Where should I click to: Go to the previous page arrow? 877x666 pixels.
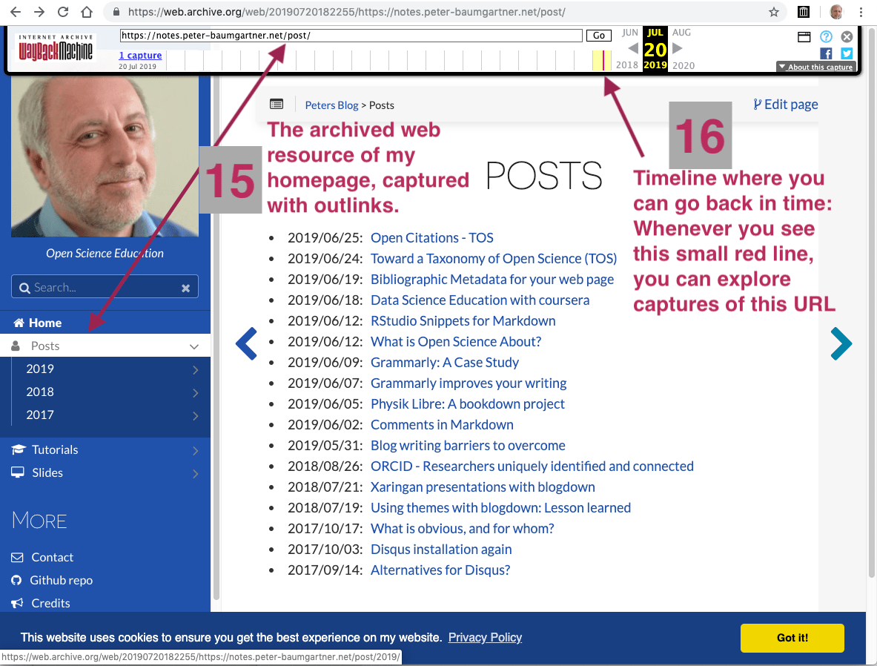pos(246,344)
